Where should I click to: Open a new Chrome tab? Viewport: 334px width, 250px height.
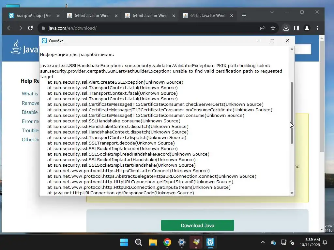tap(244, 16)
